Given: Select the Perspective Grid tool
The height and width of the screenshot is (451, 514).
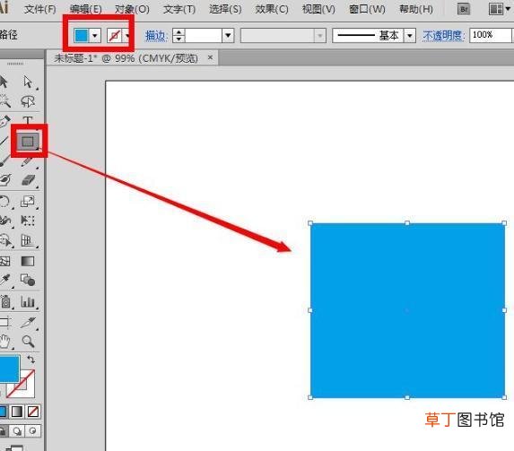Looking at the screenshot, I should 28,241.
